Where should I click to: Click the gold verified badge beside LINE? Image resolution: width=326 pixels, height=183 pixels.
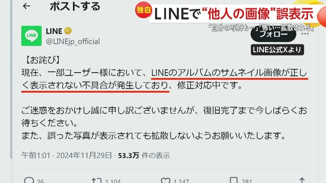click(x=68, y=31)
